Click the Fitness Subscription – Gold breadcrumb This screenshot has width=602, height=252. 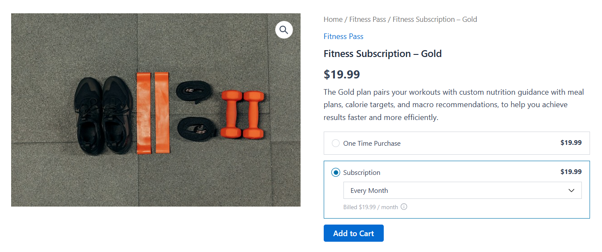pyautogui.click(x=434, y=19)
